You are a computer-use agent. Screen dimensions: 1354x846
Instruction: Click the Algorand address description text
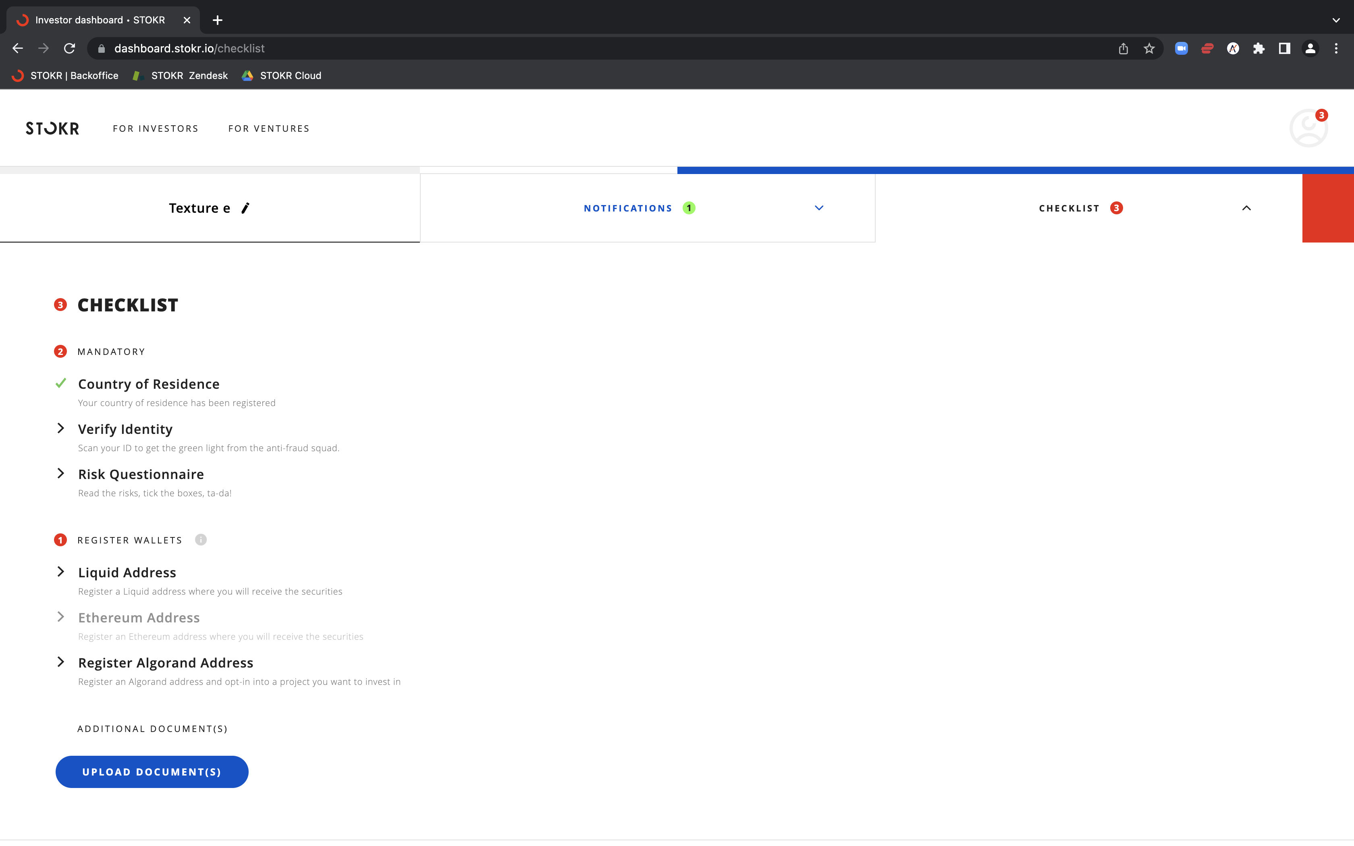tap(239, 682)
